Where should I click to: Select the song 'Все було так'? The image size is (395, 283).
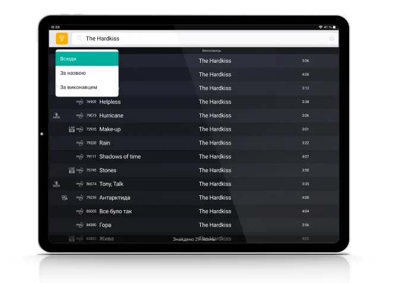point(115,211)
